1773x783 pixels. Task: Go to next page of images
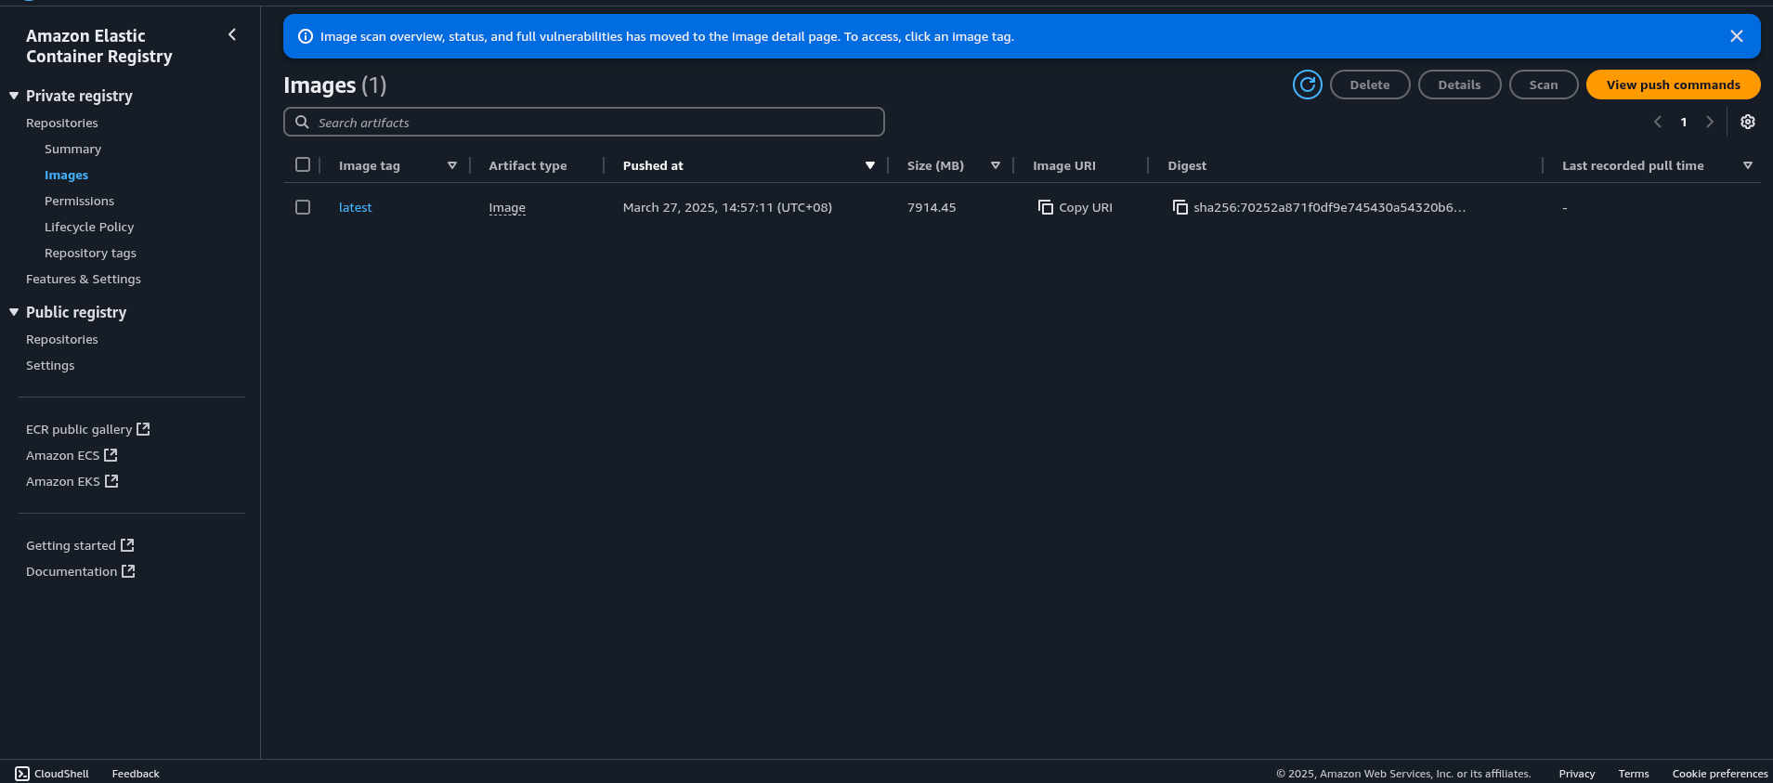click(1709, 122)
